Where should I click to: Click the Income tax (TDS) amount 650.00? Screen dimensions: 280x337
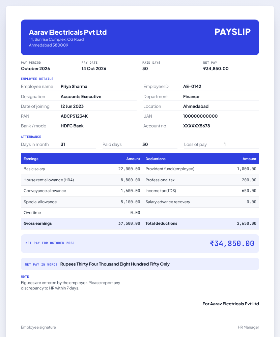[249, 191]
